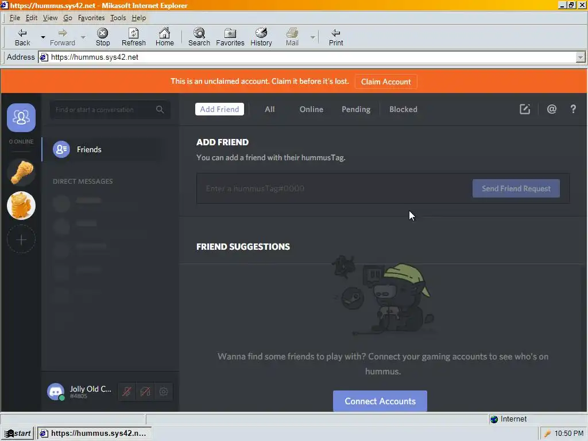Click the Internet zone status indicator
The width and height of the screenshot is (588, 441).
508,419
